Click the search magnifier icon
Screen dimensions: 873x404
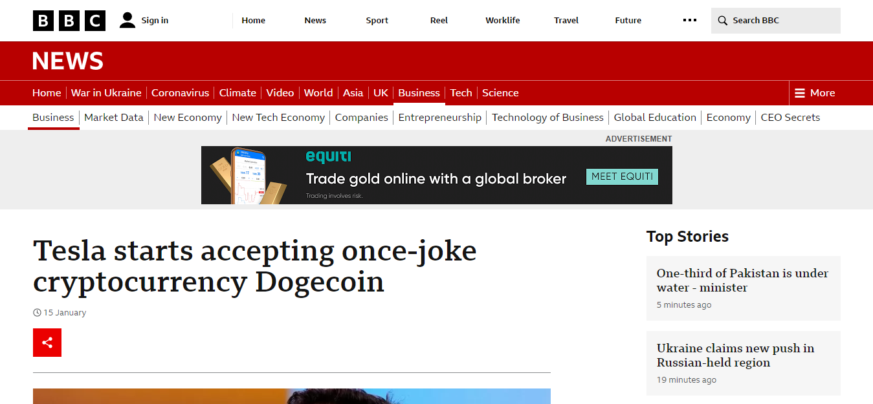(723, 21)
